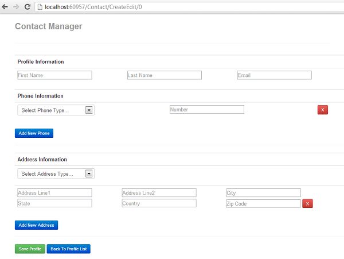344x259 pixels.
Task: Open the Select Phone Type dropdown
Action: point(56,110)
